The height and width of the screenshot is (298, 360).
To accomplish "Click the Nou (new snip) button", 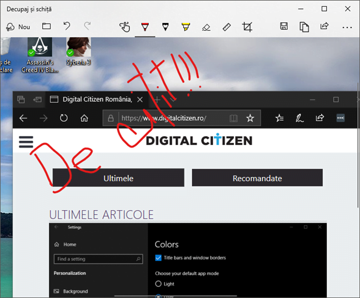I will pos(18,27).
